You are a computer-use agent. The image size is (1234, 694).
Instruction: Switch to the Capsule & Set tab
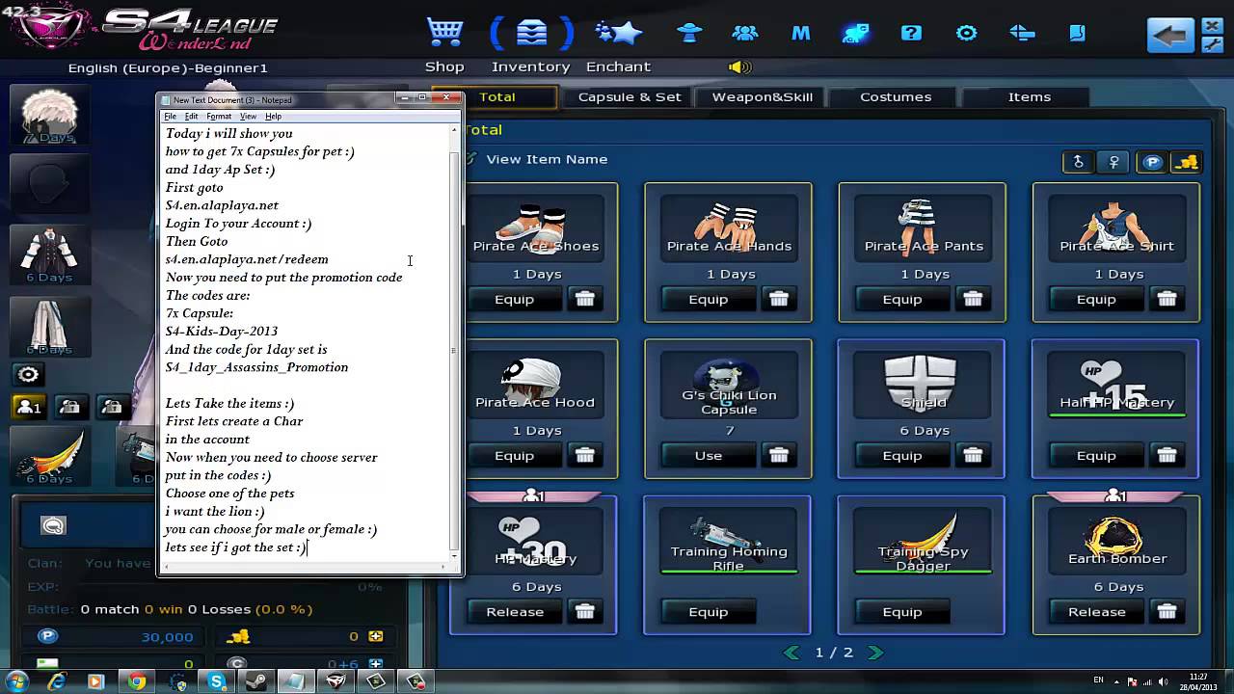point(630,96)
